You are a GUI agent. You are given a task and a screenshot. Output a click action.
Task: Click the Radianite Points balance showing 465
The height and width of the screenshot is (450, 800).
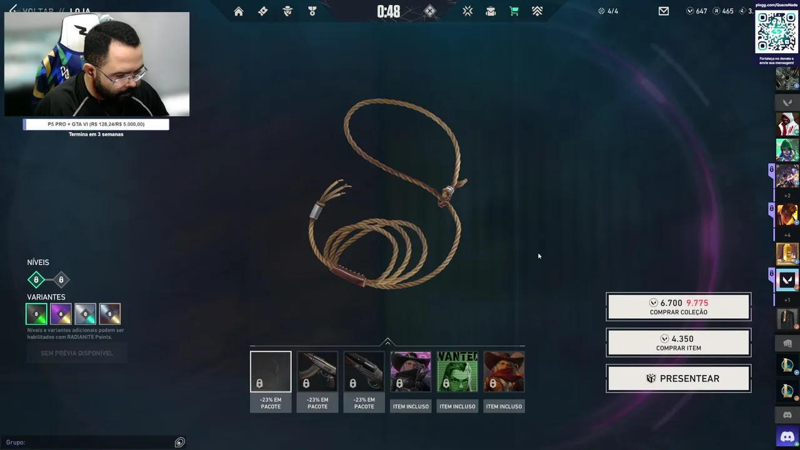(723, 11)
